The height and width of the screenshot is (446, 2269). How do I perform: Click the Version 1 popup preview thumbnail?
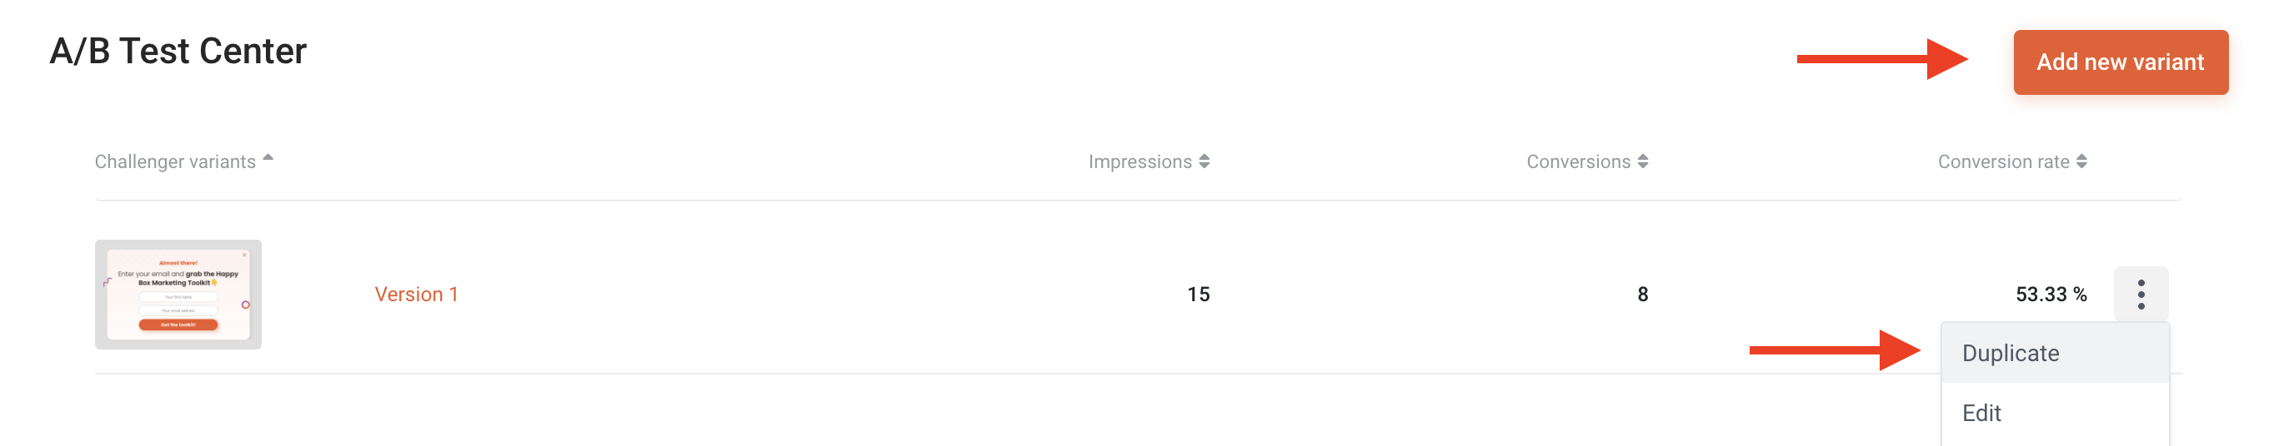tap(178, 295)
